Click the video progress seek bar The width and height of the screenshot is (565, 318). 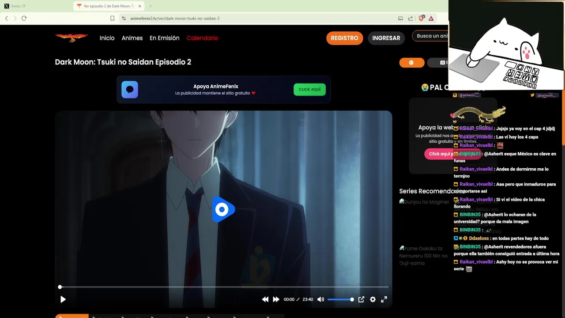[x=223, y=287]
